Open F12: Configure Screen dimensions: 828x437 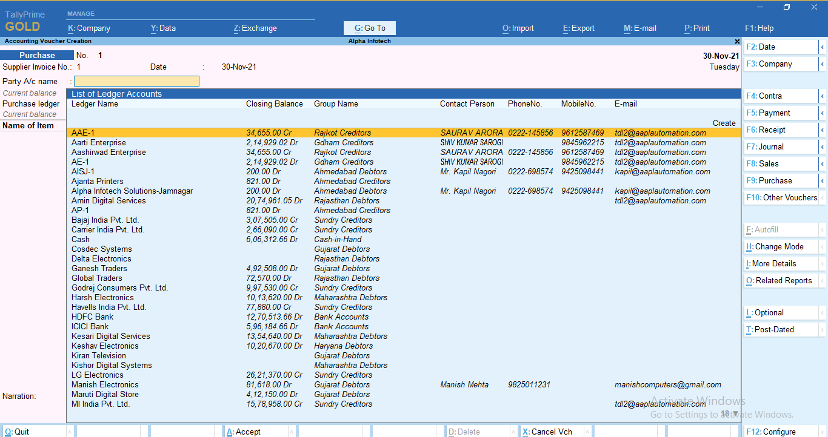point(771,431)
